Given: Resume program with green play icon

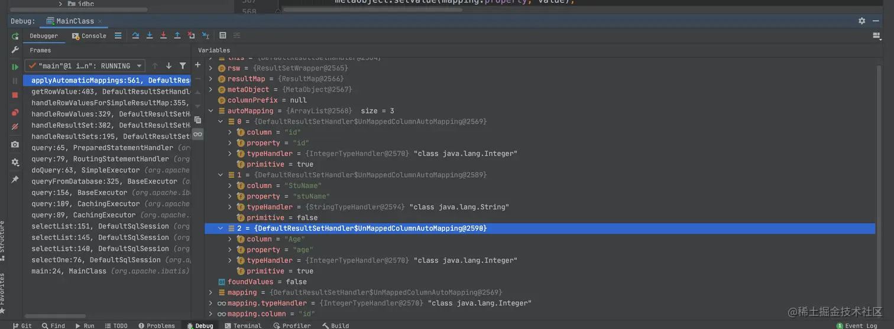Looking at the screenshot, I should (x=15, y=67).
